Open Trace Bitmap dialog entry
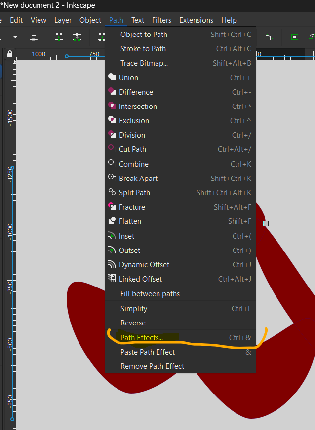 tap(180, 63)
